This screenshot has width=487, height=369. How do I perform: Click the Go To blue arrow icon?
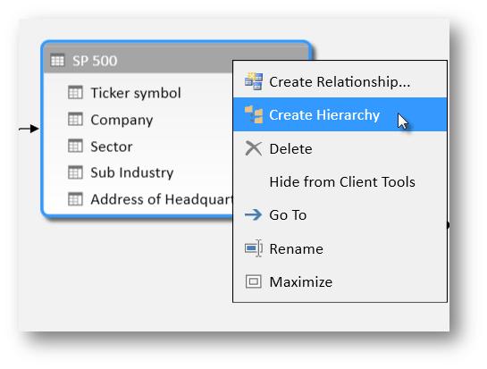click(253, 214)
